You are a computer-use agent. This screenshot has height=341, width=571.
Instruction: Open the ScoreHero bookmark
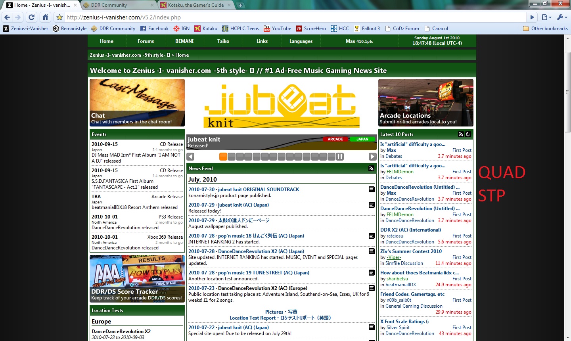pyautogui.click(x=311, y=29)
